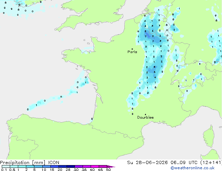Viewport: 222px width, 171px height.
Task: Click the '06..09 UTC' time text
Action: [184, 163]
